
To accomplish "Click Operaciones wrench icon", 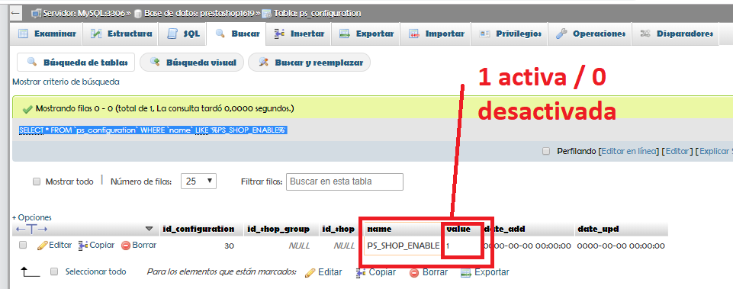I will [561, 34].
